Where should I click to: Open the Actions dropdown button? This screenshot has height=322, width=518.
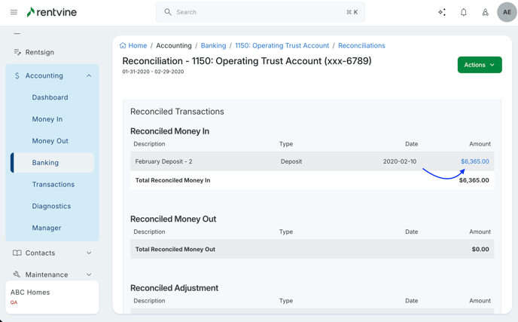480,65
